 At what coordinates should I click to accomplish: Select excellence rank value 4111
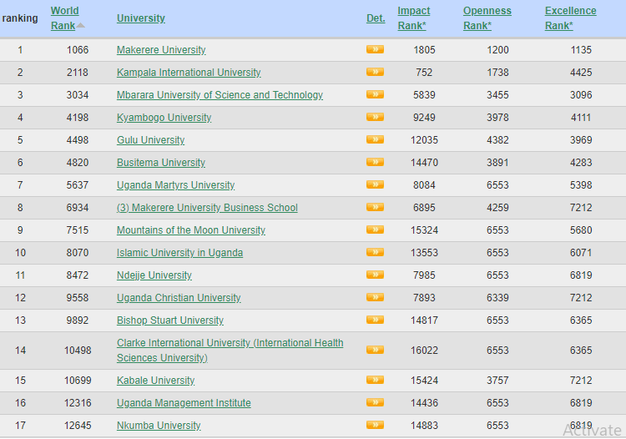coord(581,118)
